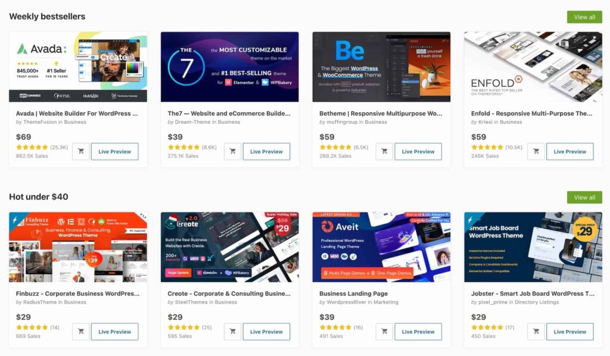The height and width of the screenshot is (356, 610).
Task: Open Jobster Smart Job Board title link
Action: click(533, 294)
